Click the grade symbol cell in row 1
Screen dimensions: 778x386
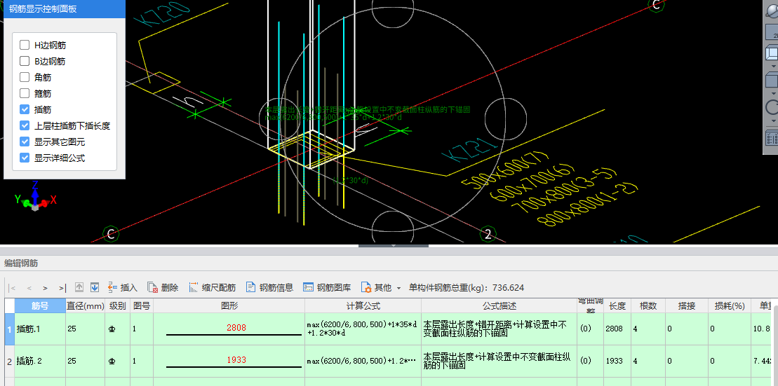pyautogui.click(x=118, y=329)
